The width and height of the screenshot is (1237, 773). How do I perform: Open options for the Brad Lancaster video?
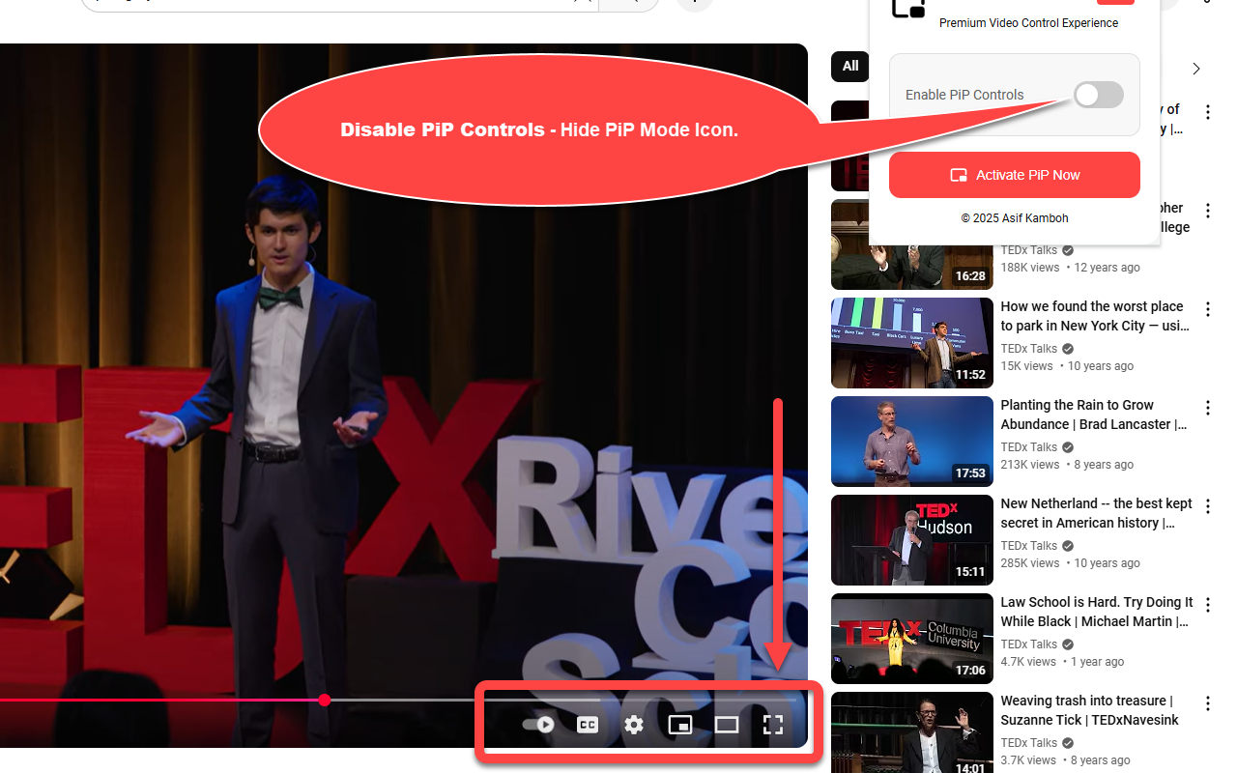click(x=1208, y=408)
